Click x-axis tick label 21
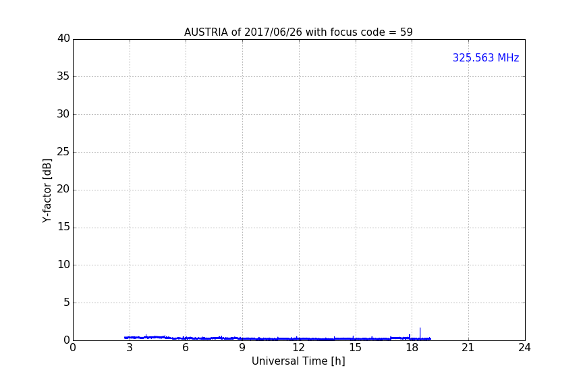Screen dimensions: 583x389 [x=468, y=348]
